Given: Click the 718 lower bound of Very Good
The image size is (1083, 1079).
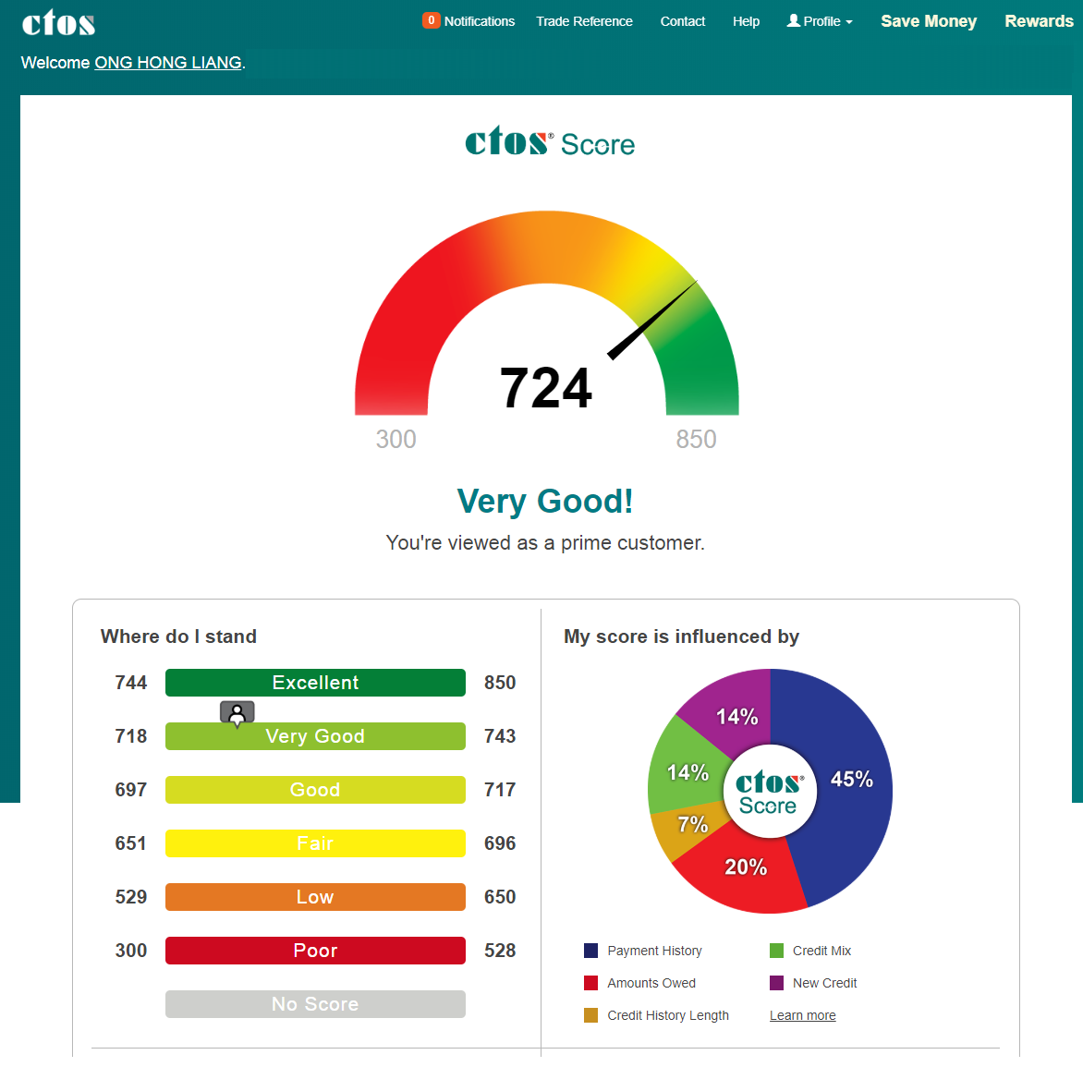Looking at the screenshot, I should tap(130, 736).
